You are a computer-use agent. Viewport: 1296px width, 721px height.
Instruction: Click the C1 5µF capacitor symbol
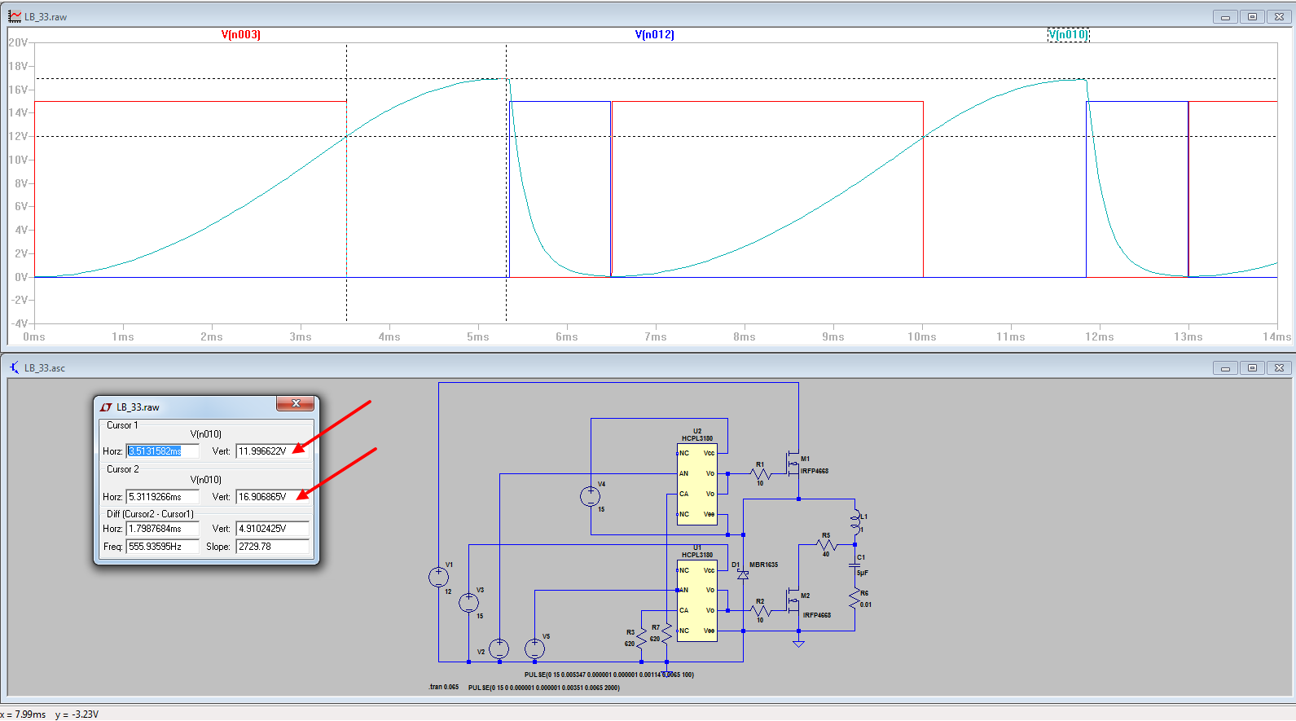coord(855,564)
